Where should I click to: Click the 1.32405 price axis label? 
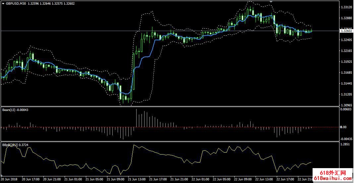click(x=347, y=40)
